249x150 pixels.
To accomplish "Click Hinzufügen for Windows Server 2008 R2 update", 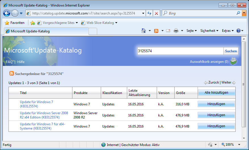I will tap(216, 115).
